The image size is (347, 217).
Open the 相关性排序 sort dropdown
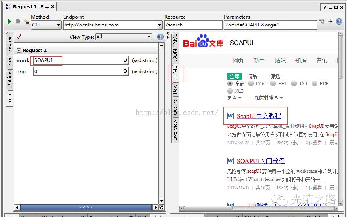coord(269,98)
